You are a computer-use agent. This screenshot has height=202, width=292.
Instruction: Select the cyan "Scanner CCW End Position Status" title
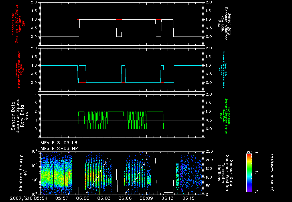click(x=224, y=70)
